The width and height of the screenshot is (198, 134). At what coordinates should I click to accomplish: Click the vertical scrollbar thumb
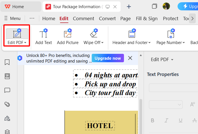[141, 116]
